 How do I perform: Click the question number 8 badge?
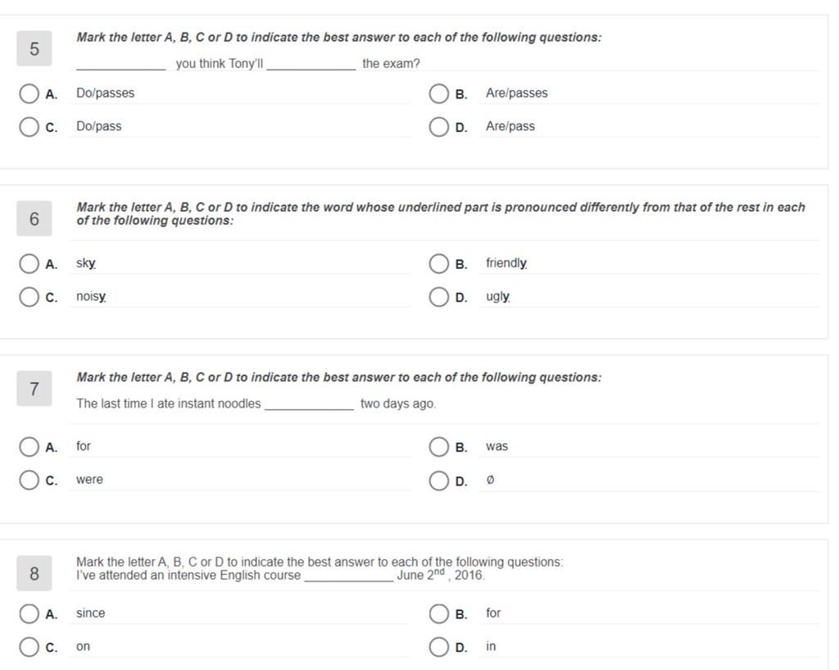[34, 573]
